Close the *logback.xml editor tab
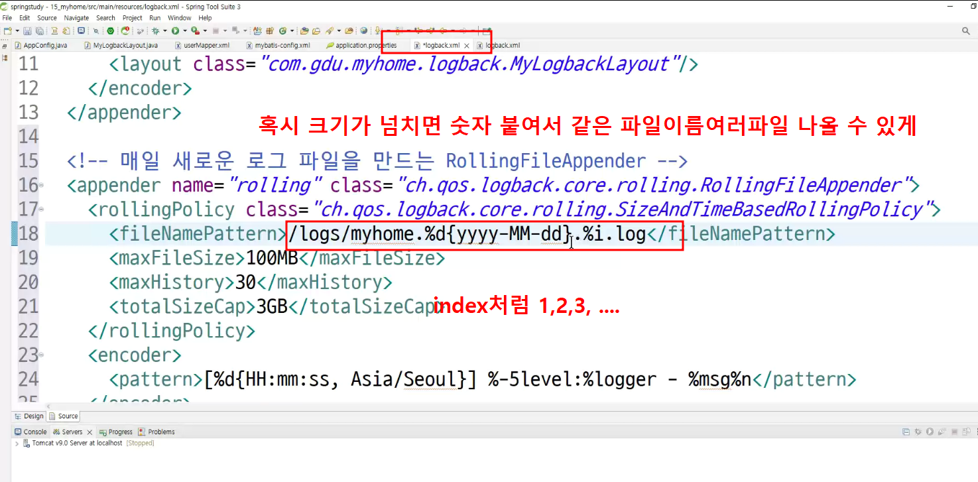Viewport: 978px width, 482px height. 467,46
